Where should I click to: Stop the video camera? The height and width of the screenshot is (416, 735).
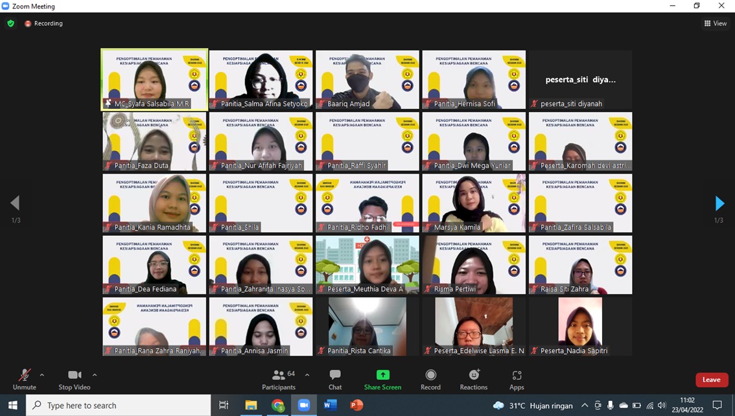[x=75, y=380]
